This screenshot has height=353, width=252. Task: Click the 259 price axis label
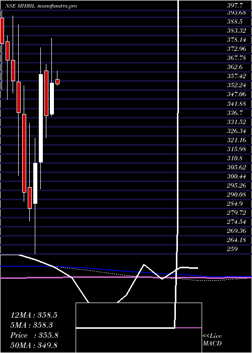[x=232, y=249]
